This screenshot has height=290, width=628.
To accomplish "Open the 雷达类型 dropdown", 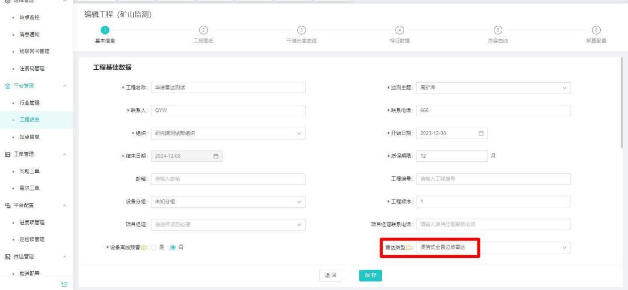I will point(493,247).
